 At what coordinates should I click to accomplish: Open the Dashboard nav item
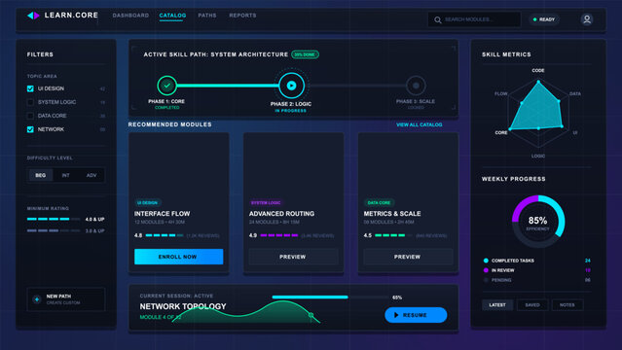click(x=130, y=16)
